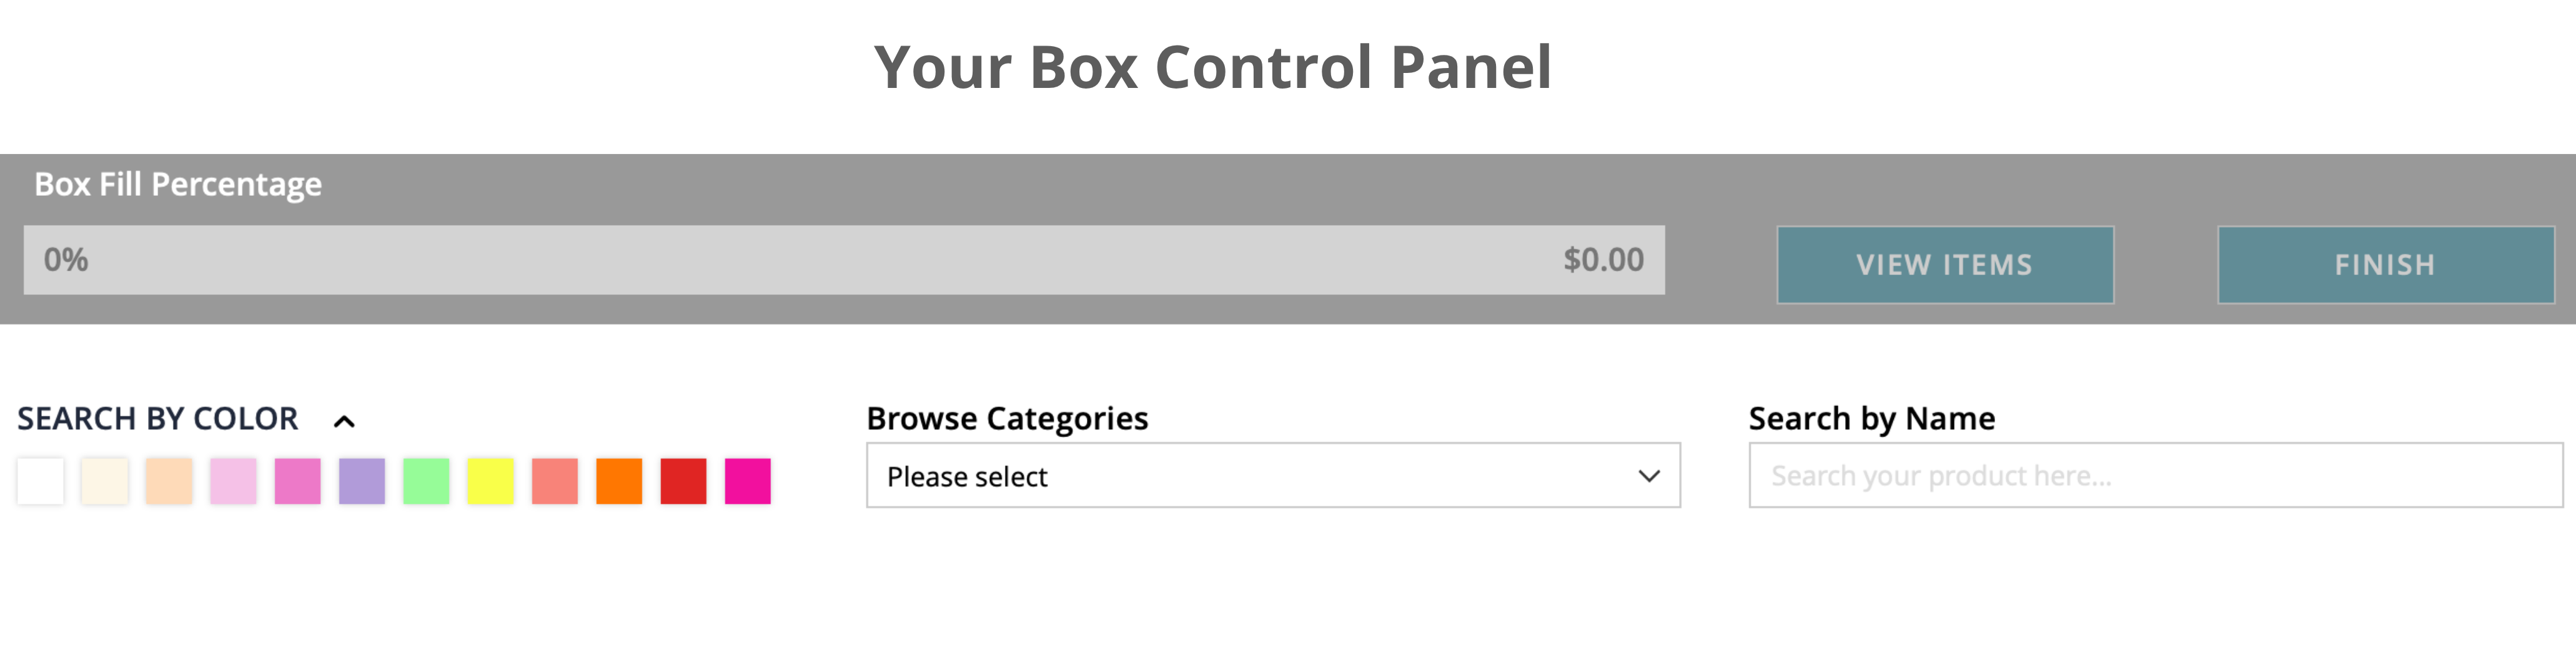Viewport: 2576px width, 663px height.
Task: Select the white color swatch
Action: tap(41, 482)
